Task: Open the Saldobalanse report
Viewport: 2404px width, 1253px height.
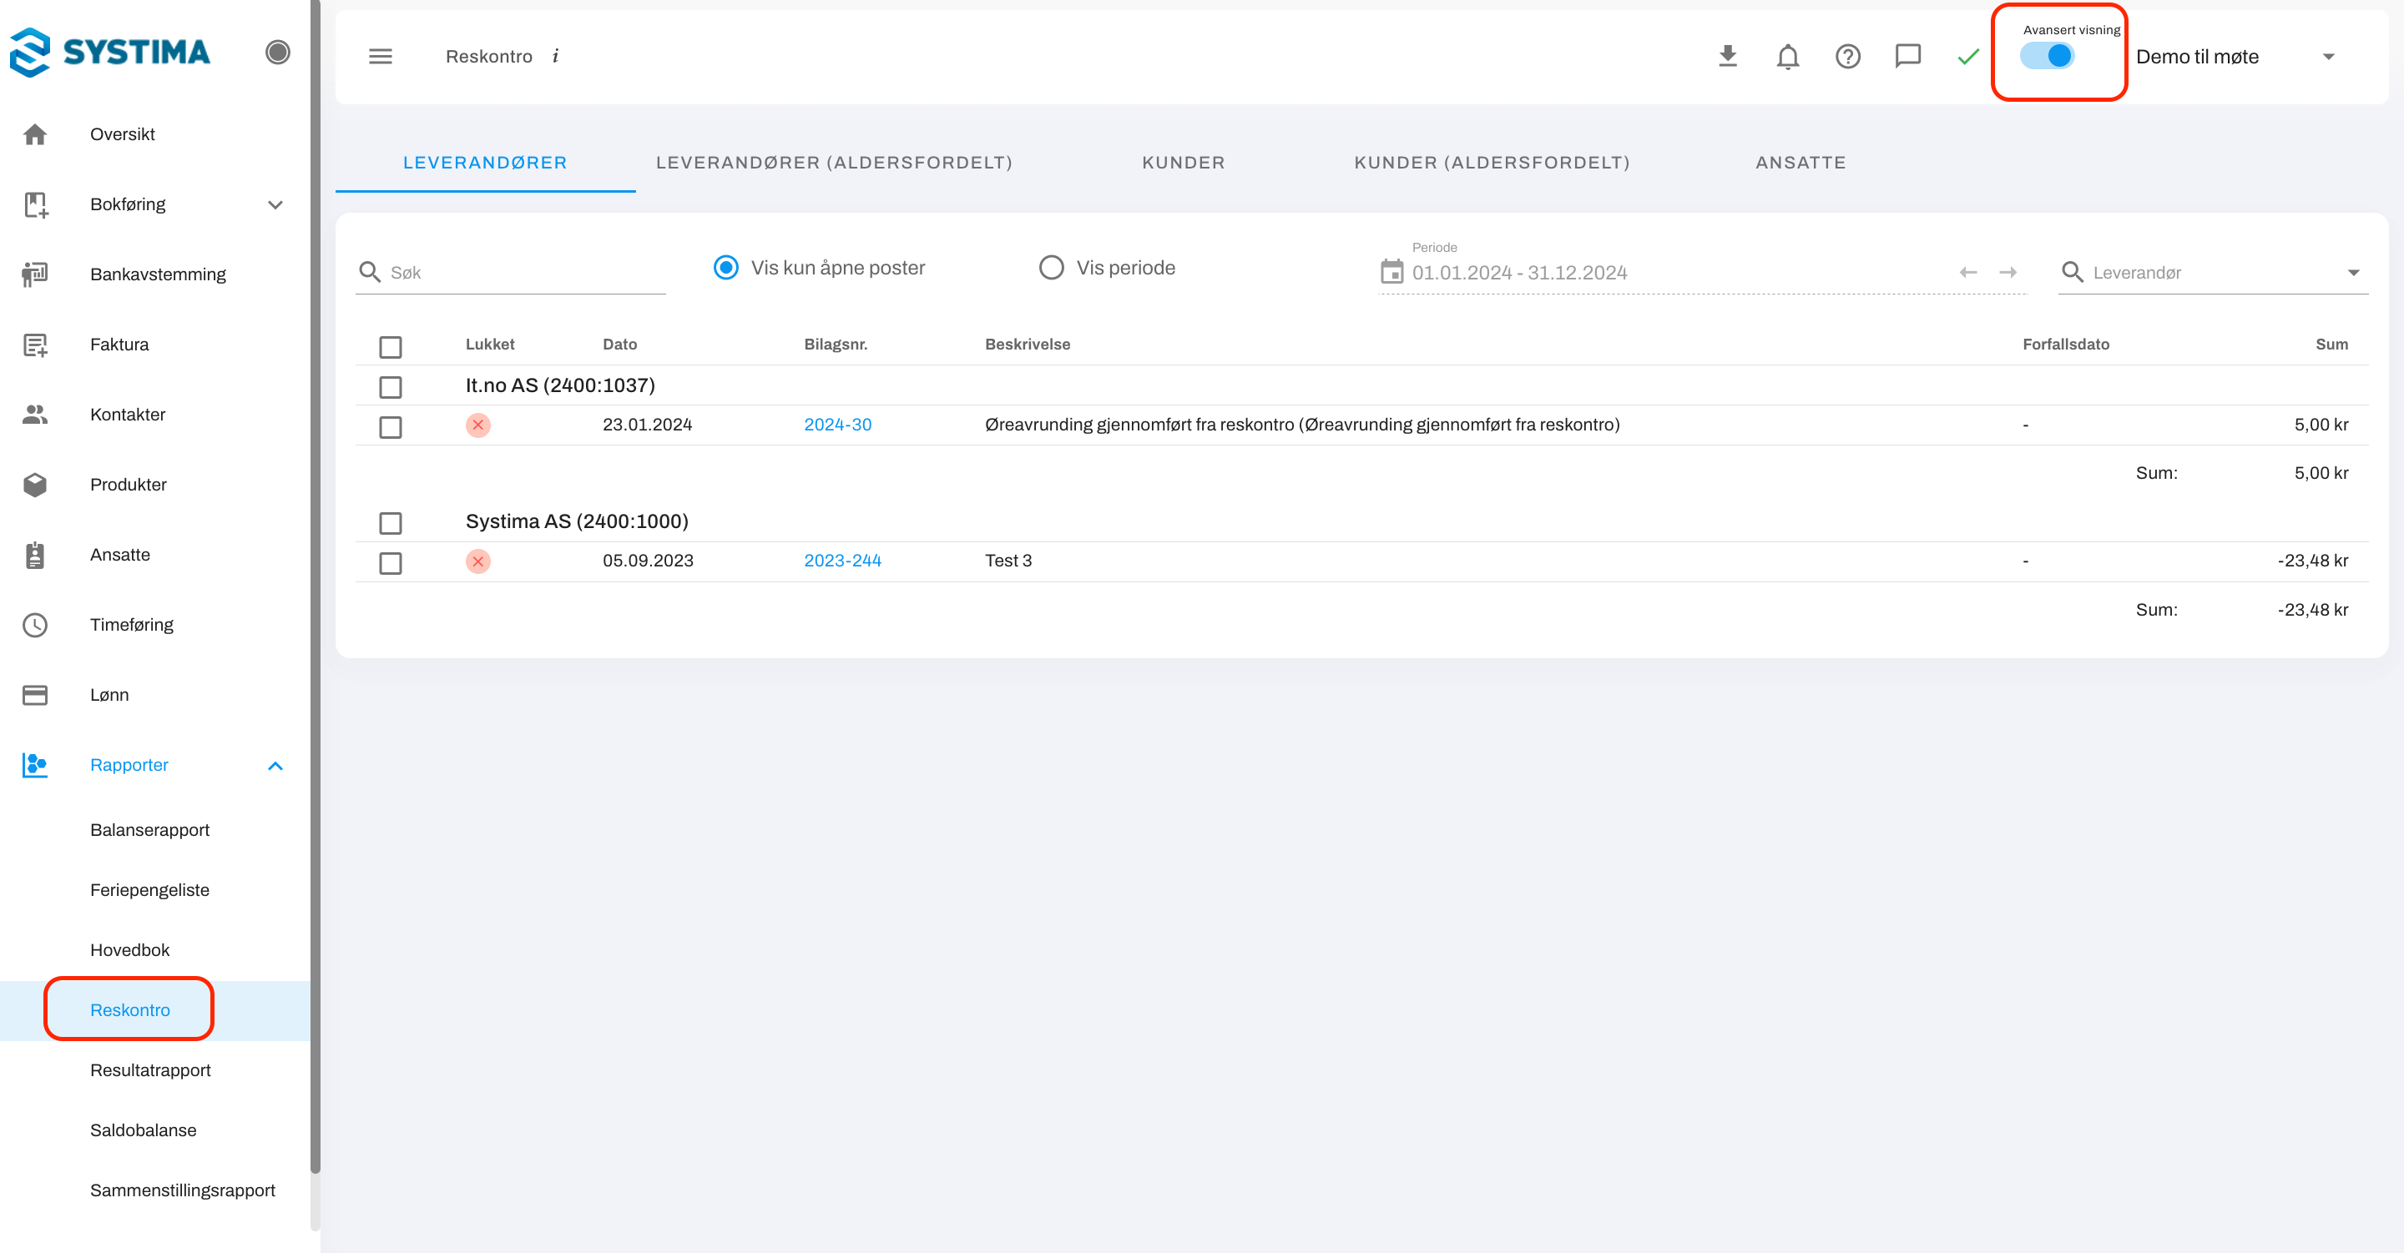Action: (x=143, y=1130)
